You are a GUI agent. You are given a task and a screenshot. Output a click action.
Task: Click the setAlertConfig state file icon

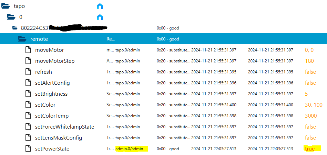coord(28,83)
